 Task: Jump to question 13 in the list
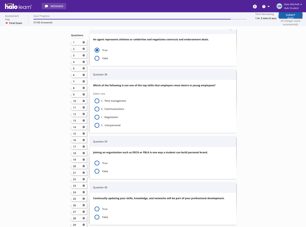tap(79, 121)
